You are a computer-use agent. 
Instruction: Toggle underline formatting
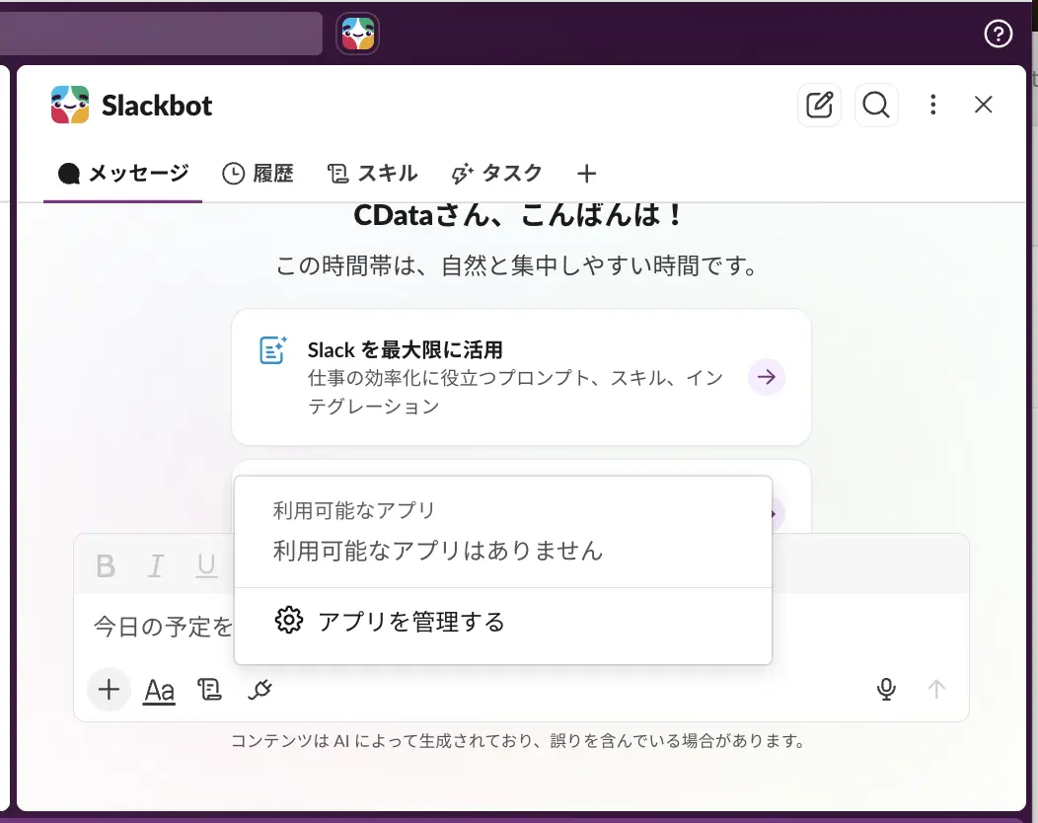pos(206,566)
